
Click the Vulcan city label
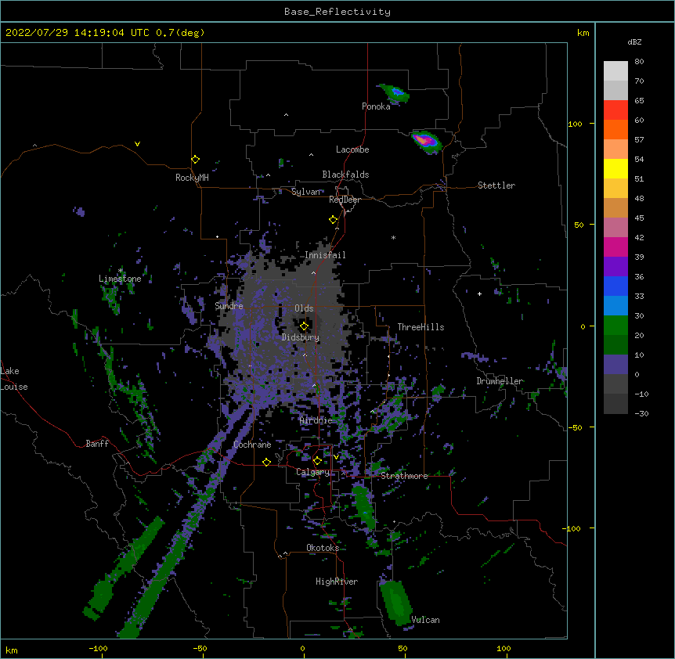click(425, 620)
